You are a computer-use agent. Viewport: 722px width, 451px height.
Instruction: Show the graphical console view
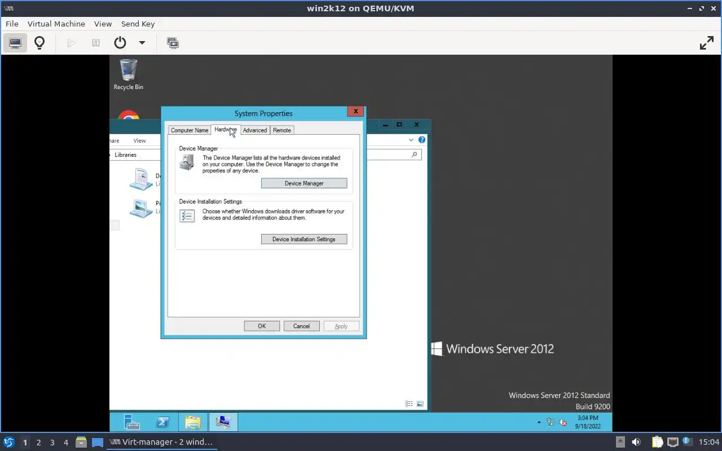point(15,43)
